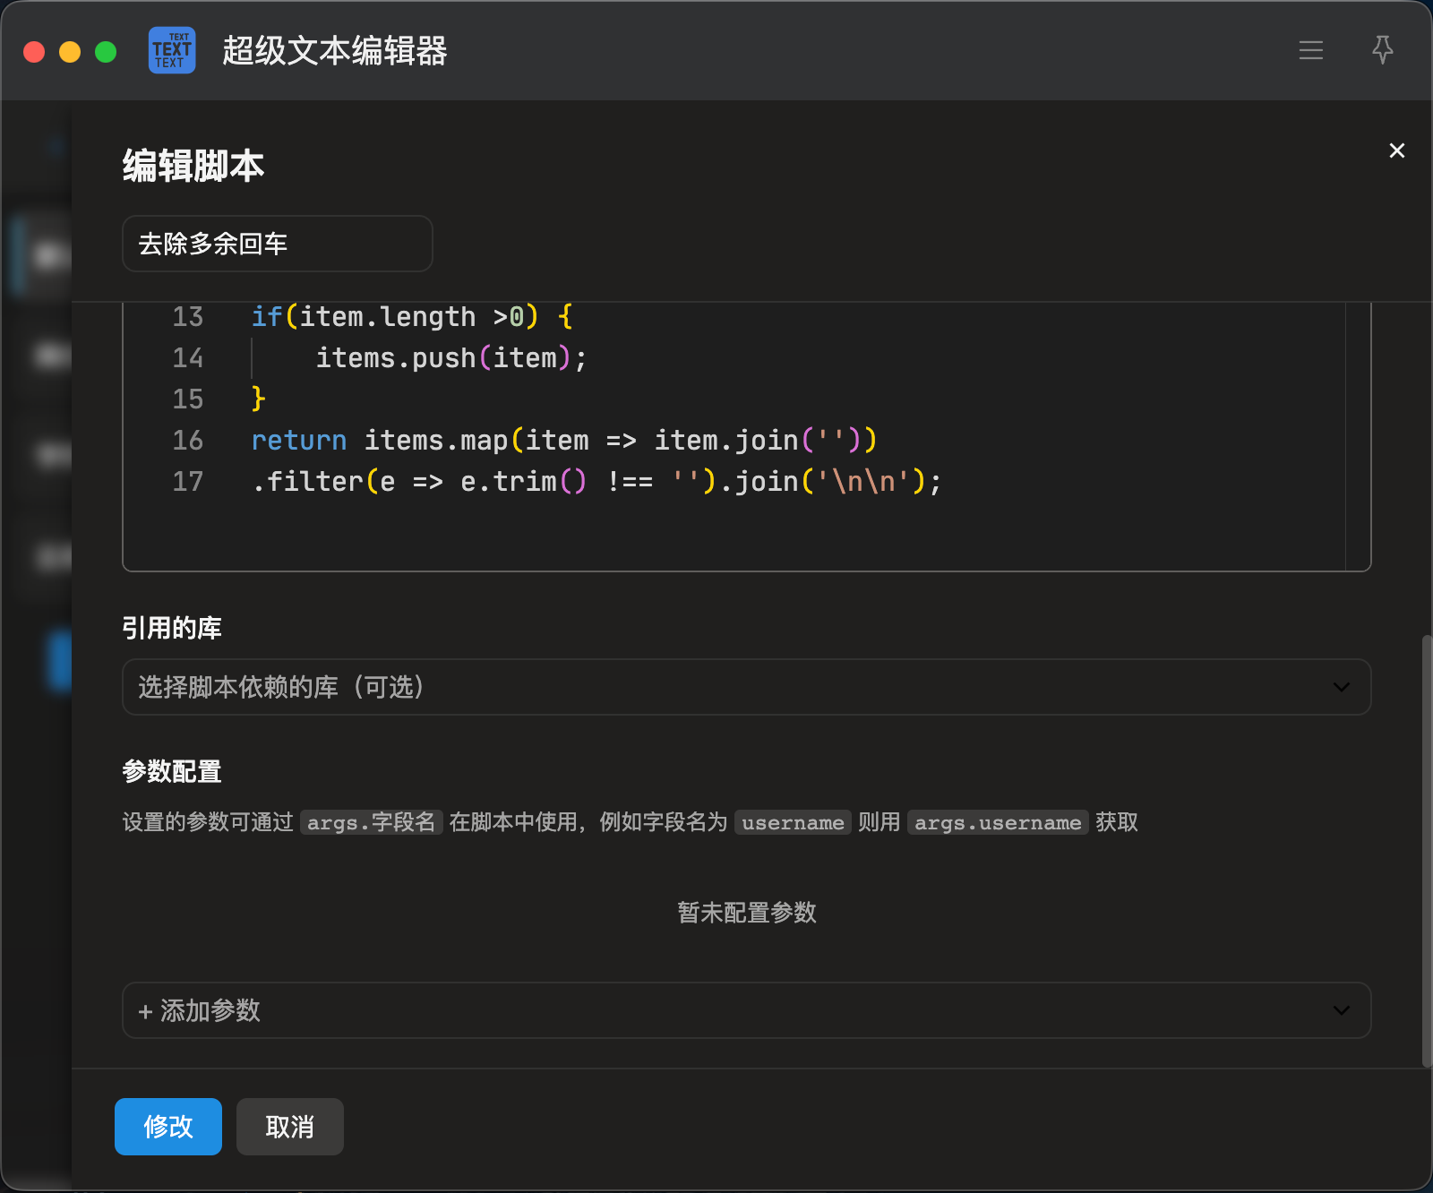The image size is (1433, 1193).
Task: Click on items.push(item) code line
Action: [x=451, y=358]
